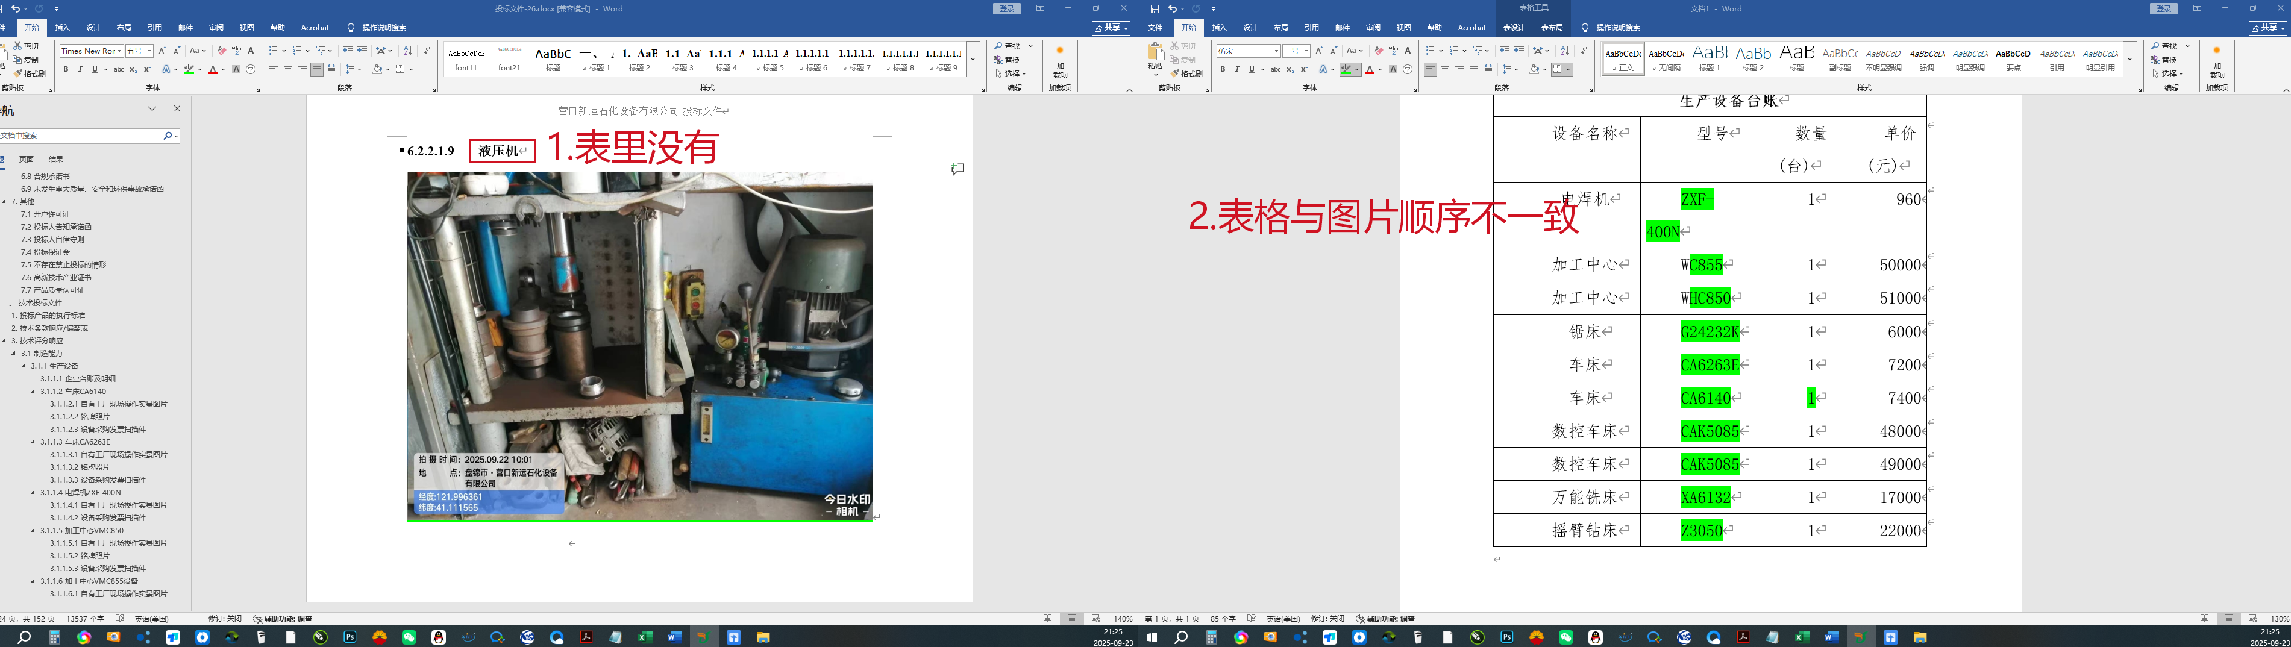Open the 三号 font size dropdown in right Word
Image resolution: width=2291 pixels, height=647 pixels.
click(1306, 51)
